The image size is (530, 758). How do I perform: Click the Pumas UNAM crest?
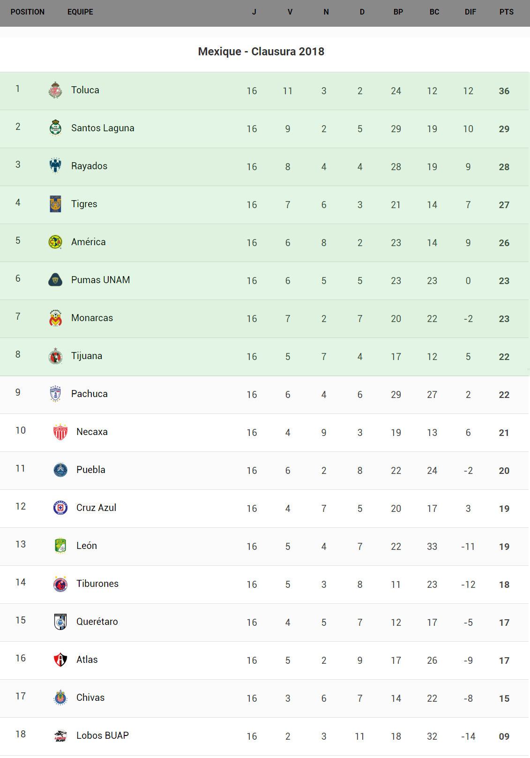click(x=55, y=280)
